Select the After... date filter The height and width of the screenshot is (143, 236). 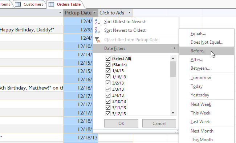pos(207,60)
